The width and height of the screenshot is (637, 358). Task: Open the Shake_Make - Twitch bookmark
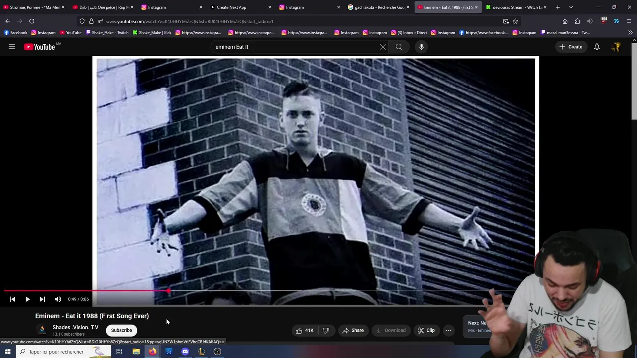point(107,33)
